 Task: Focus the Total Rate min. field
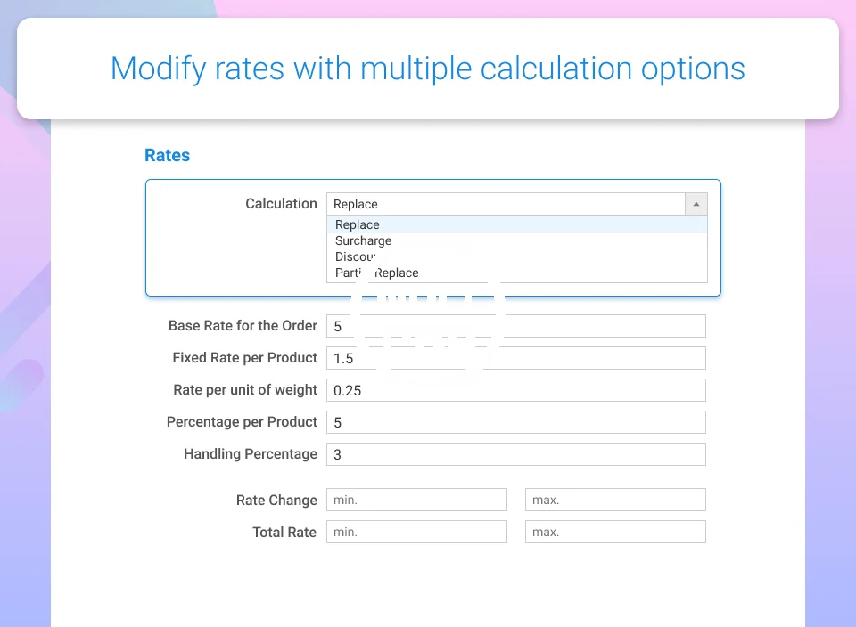pyautogui.click(x=416, y=532)
